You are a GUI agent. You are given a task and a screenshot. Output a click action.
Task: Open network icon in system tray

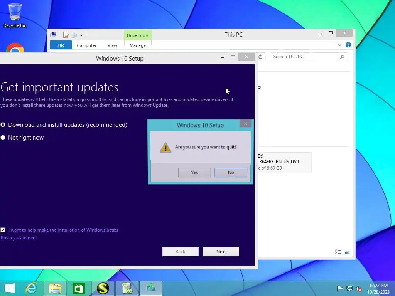349,288
